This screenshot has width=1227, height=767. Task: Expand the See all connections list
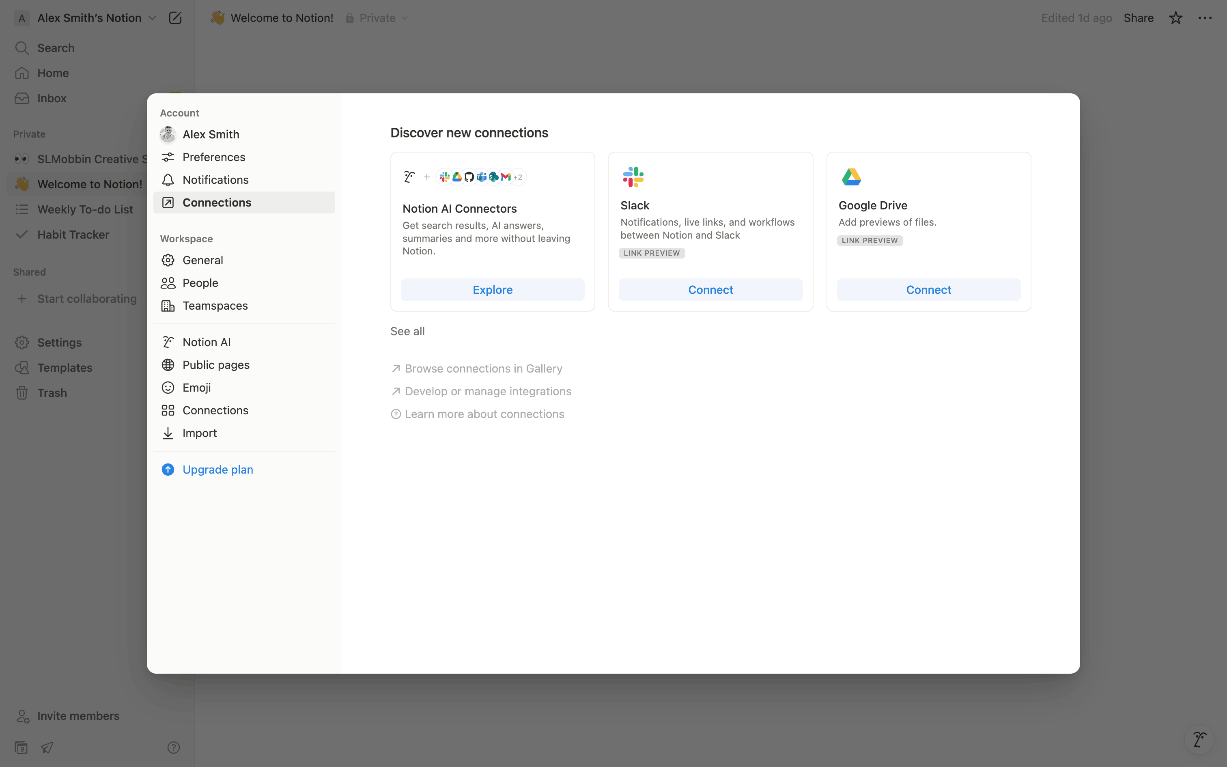pos(407,331)
